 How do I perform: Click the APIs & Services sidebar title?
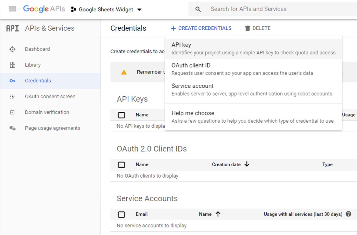(x=50, y=28)
